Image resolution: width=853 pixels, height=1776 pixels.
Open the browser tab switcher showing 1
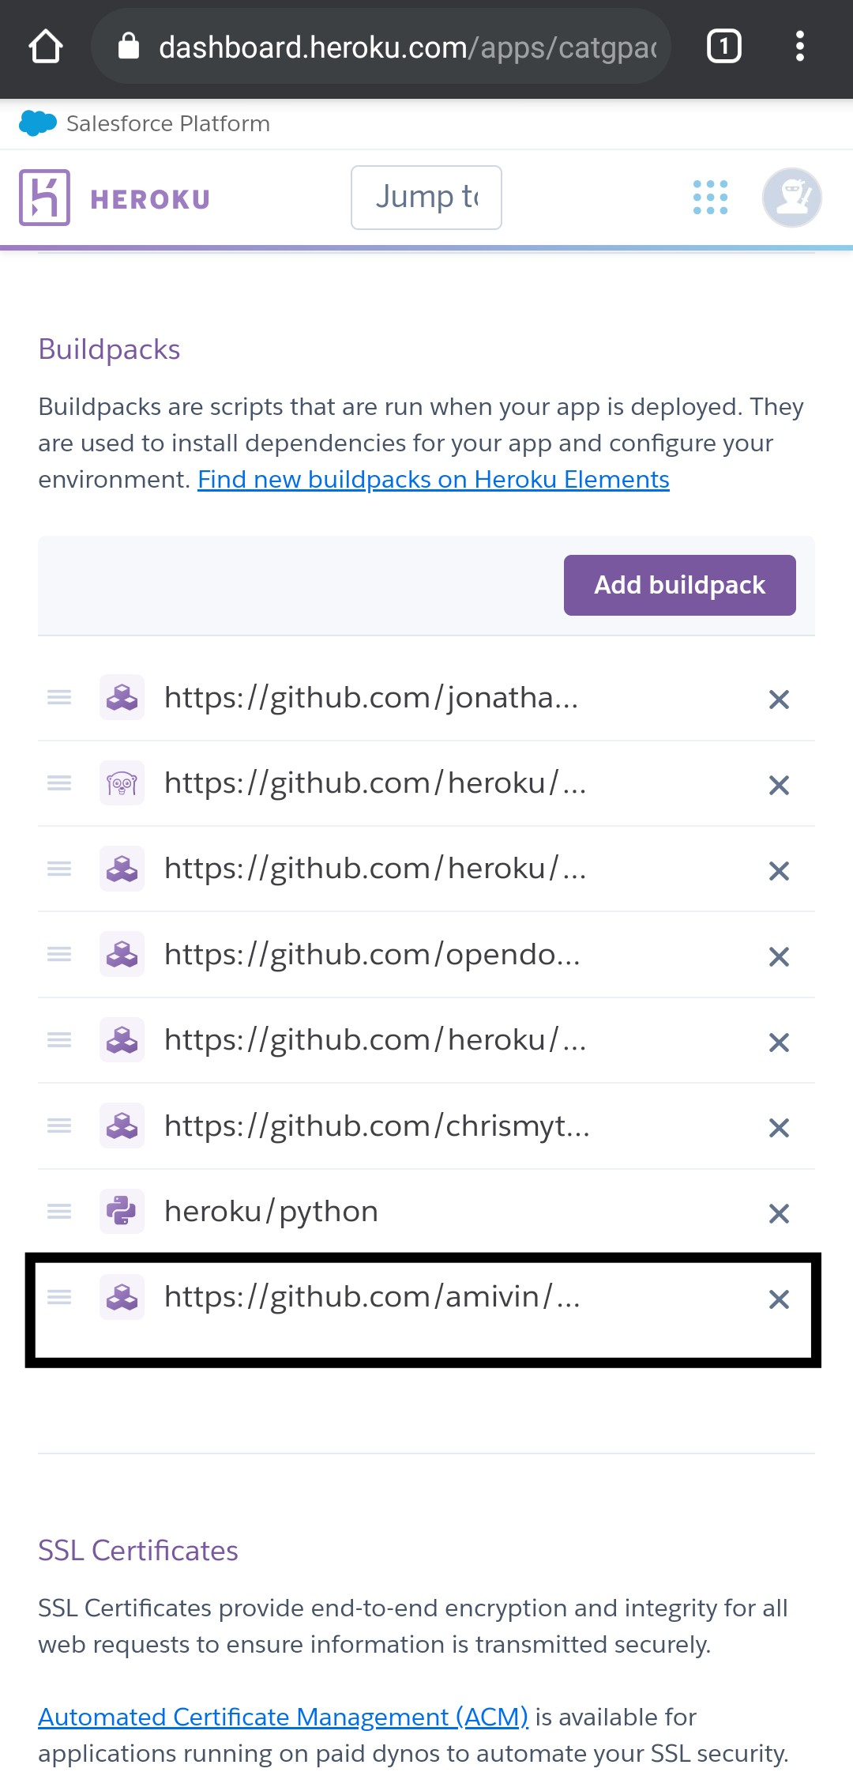(723, 47)
